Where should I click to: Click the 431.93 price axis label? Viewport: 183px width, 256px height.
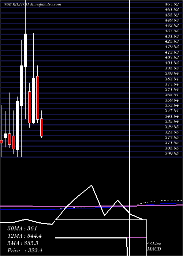point(172,36)
